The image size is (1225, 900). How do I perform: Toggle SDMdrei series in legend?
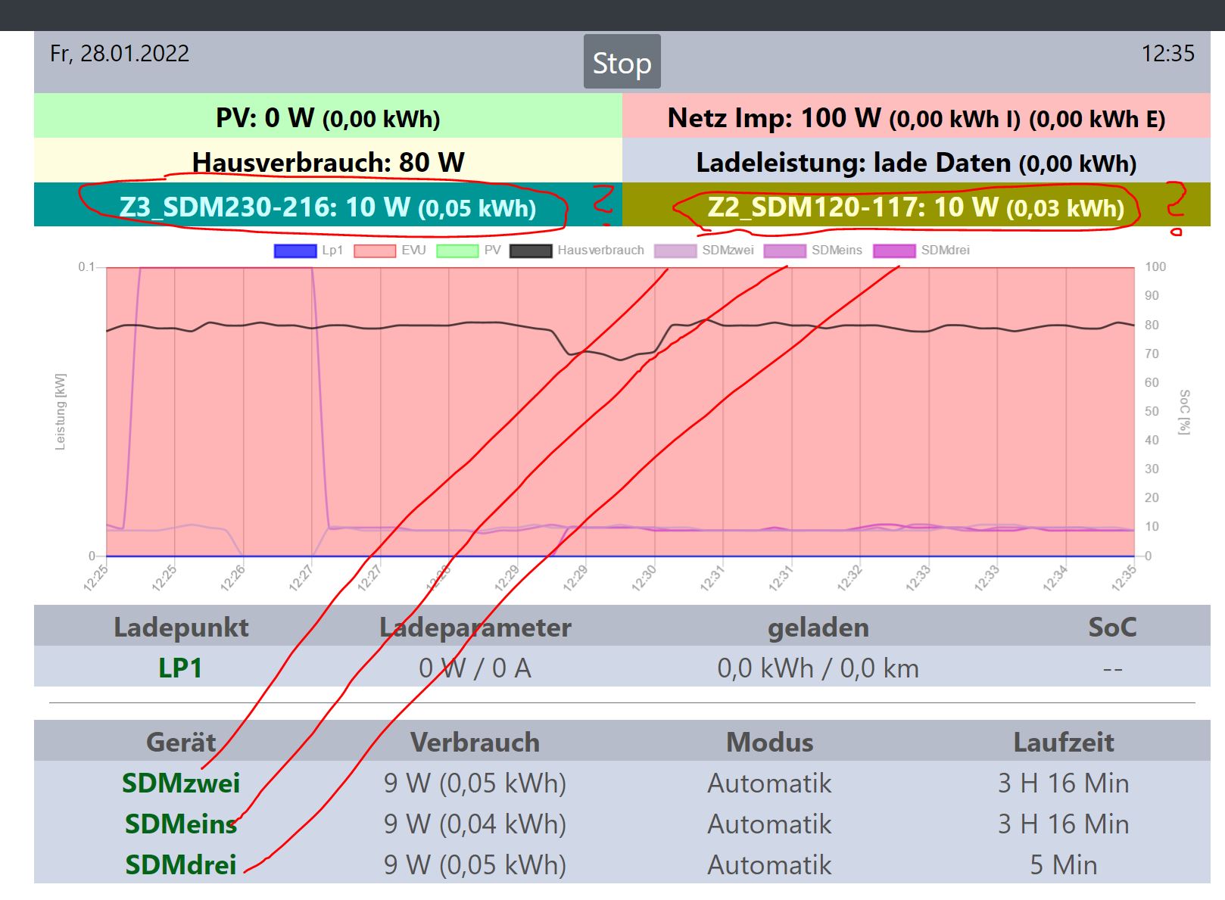921,251
